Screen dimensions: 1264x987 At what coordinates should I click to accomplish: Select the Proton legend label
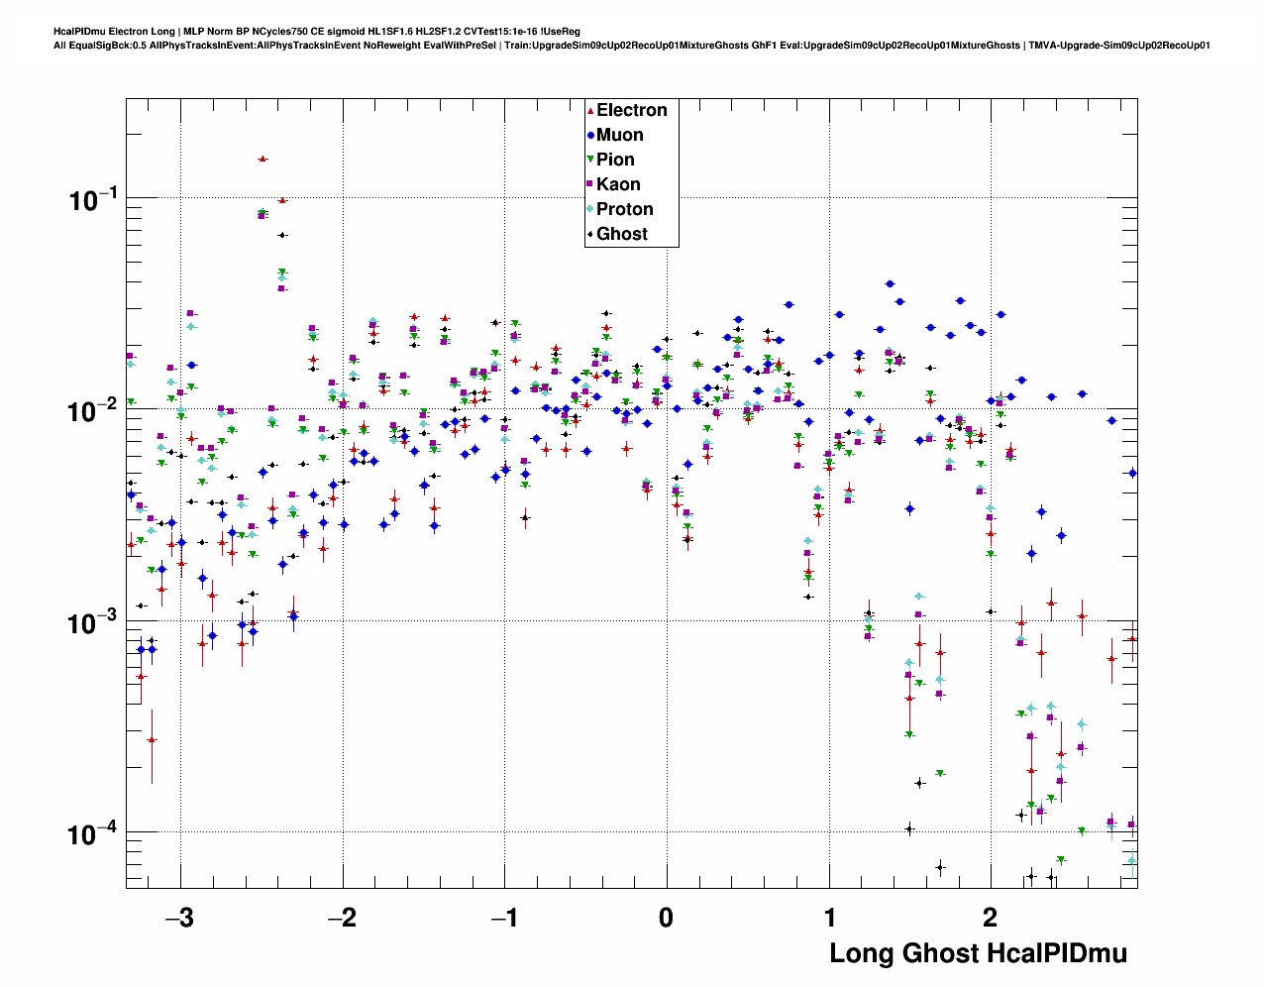coord(625,209)
